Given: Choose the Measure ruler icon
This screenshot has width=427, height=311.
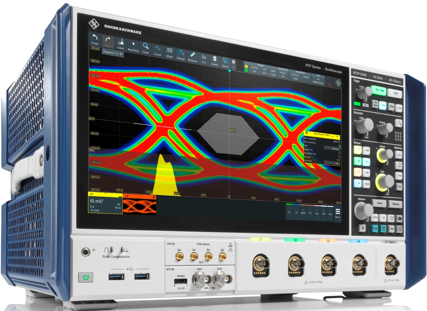Looking at the screenshot, I should [192, 57].
